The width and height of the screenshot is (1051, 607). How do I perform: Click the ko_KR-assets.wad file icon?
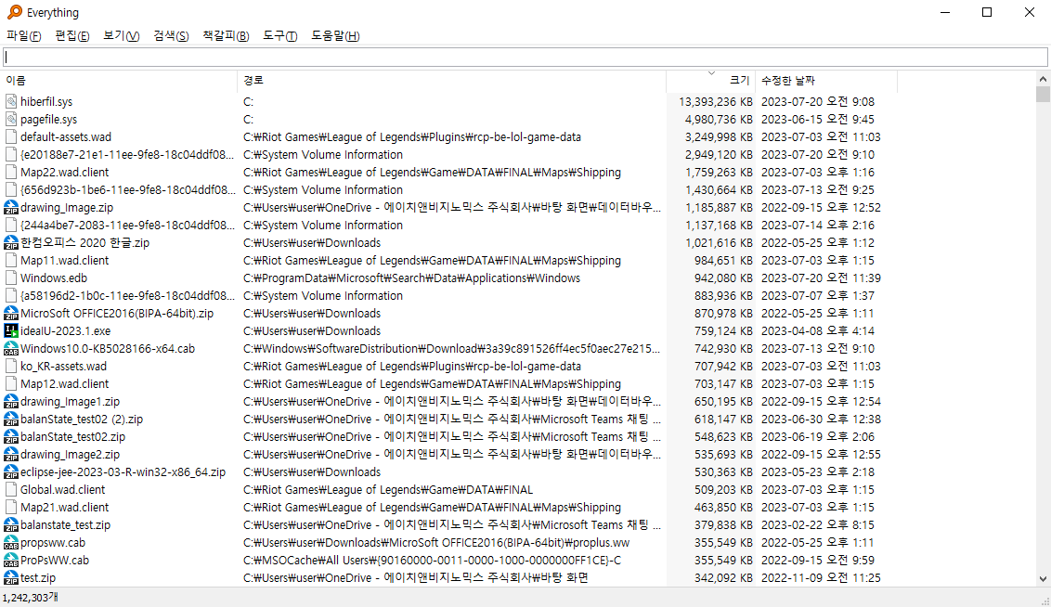11,367
